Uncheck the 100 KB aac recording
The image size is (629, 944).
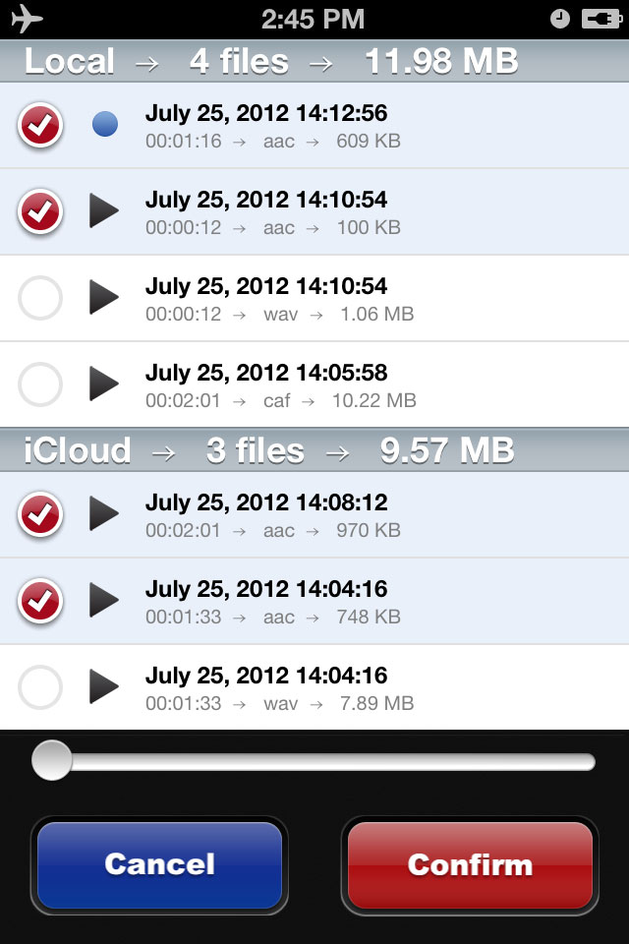(x=40, y=212)
